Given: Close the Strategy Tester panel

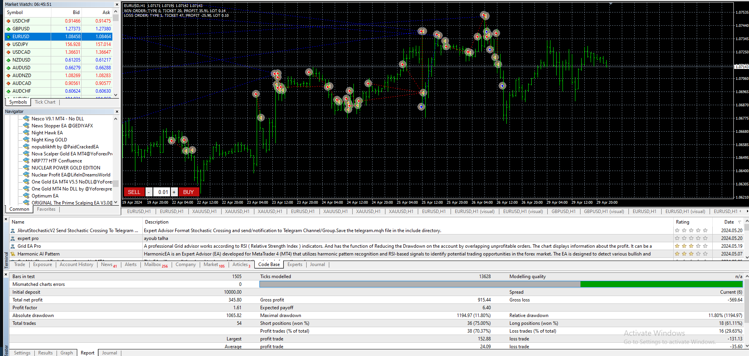Looking at the screenshot, I should pyautogui.click(x=6, y=275).
